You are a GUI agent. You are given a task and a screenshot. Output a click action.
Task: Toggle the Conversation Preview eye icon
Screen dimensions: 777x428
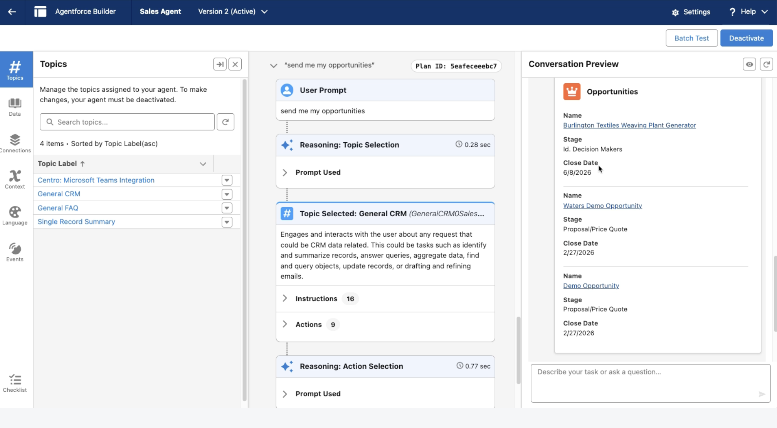click(x=749, y=64)
